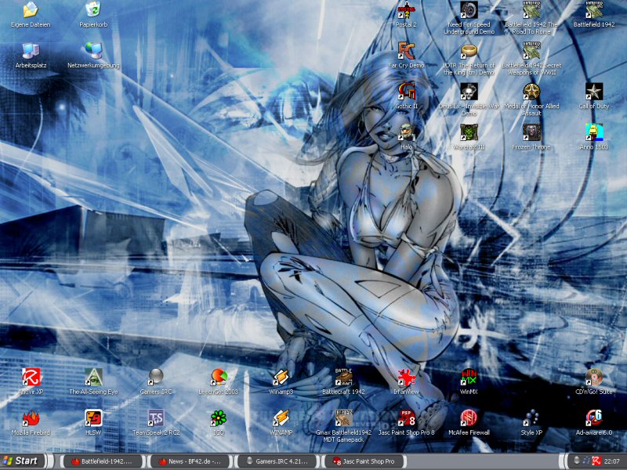
Task: Launch Jasc Paint Shop Pro 8 desktop shortcut
Action: tap(406, 418)
